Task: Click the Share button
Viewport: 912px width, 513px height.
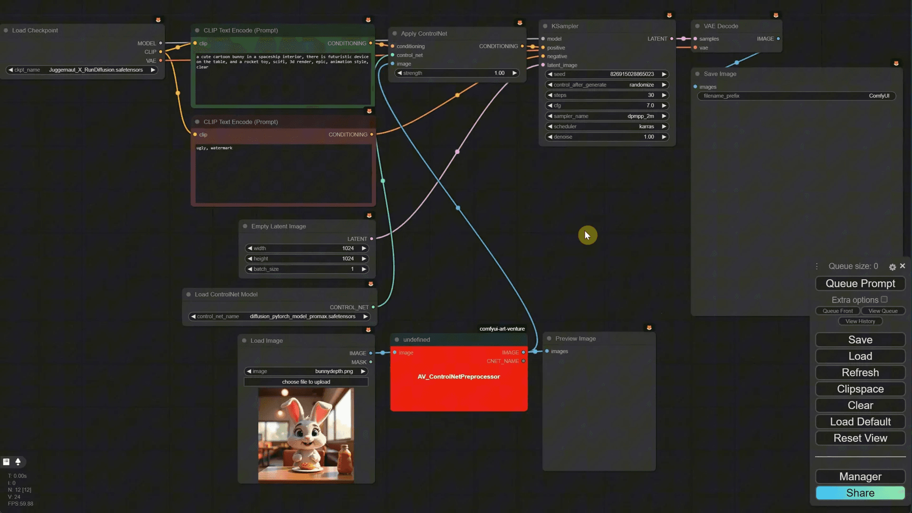Action: (860, 493)
